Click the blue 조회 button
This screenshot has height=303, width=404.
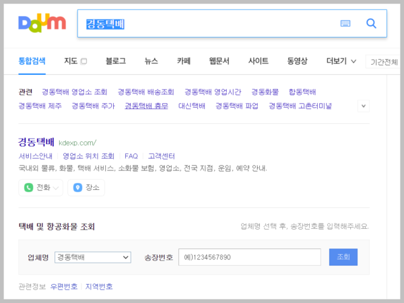(343, 257)
